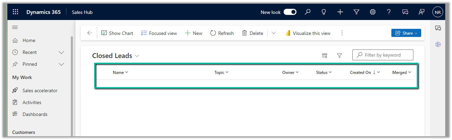Open the Share dropdown button
The width and height of the screenshot is (452, 140).
tap(406, 33)
